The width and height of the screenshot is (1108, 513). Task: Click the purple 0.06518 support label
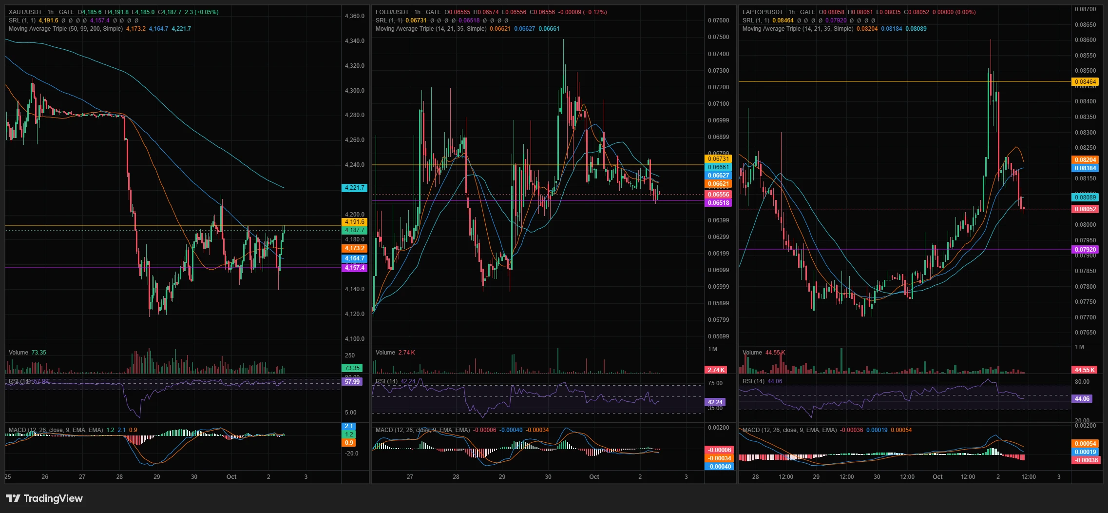718,203
